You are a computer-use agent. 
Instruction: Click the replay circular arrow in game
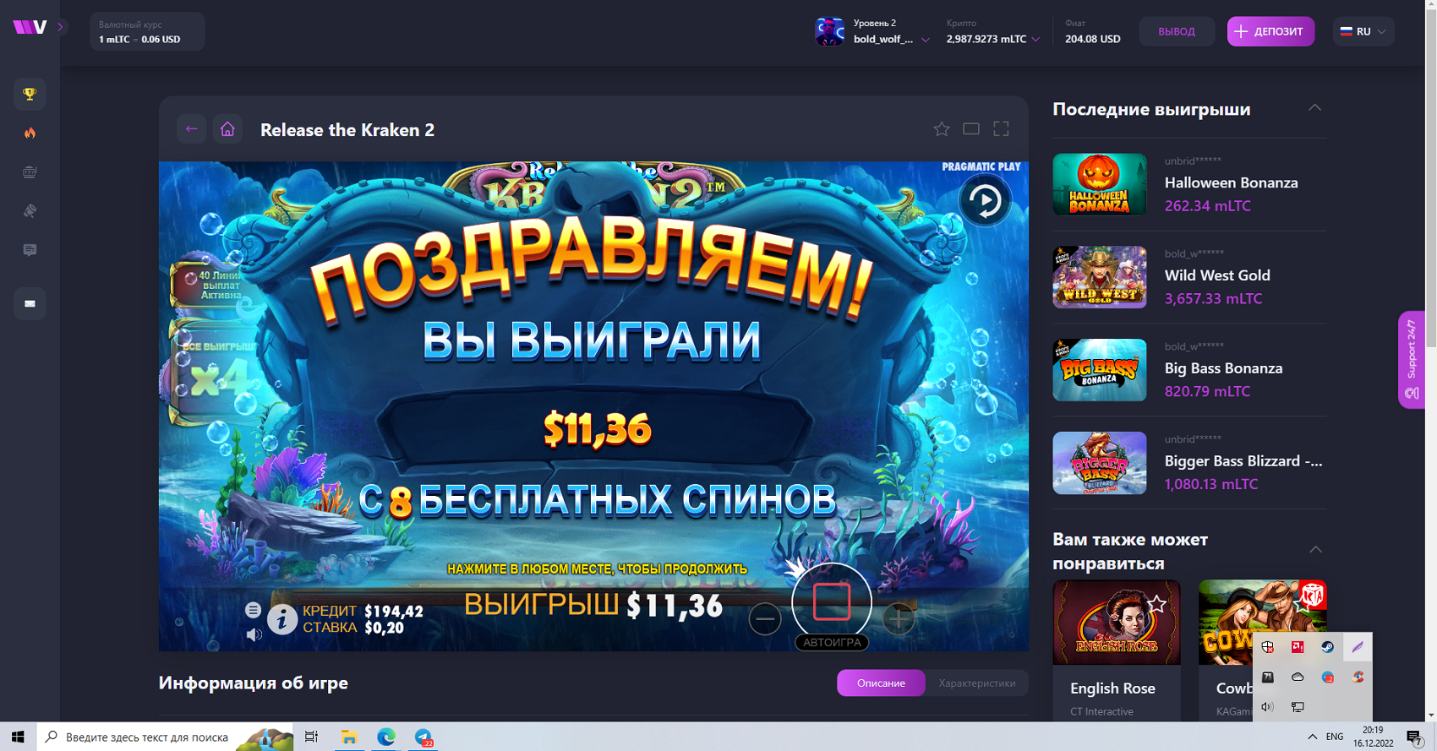click(x=985, y=201)
